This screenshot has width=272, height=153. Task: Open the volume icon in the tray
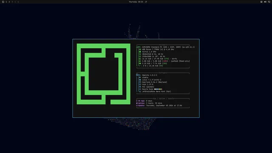click(265, 2)
